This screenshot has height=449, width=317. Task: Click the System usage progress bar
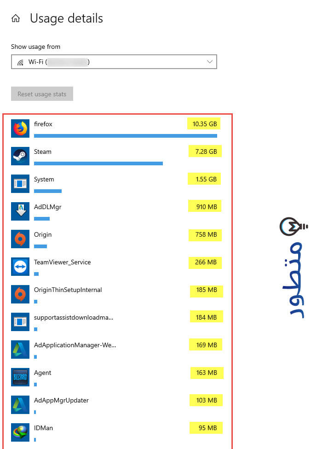[48, 191]
